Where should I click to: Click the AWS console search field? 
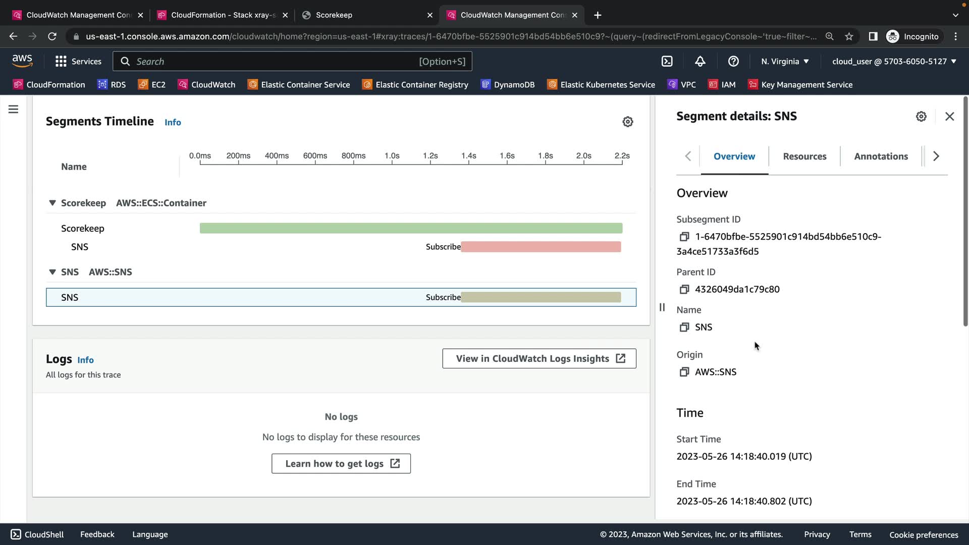(275, 62)
